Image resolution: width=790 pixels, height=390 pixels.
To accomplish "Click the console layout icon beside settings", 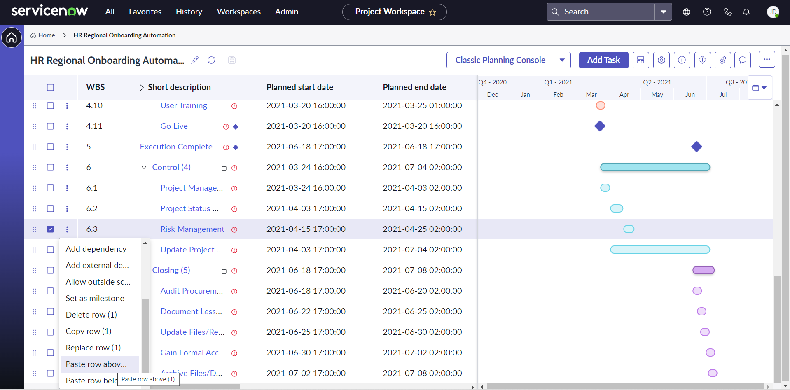I will click(x=640, y=60).
